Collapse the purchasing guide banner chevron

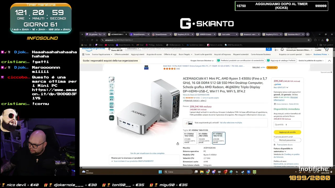click(x=329, y=61)
